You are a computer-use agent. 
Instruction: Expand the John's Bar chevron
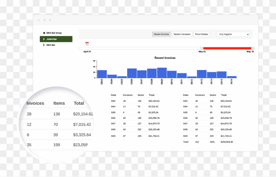(x=44, y=39)
